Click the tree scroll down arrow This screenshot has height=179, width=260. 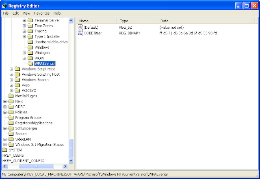[71, 160]
